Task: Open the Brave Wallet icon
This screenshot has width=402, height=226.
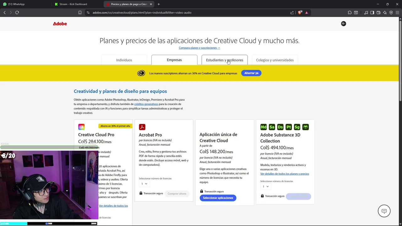Action: coord(378,13)
